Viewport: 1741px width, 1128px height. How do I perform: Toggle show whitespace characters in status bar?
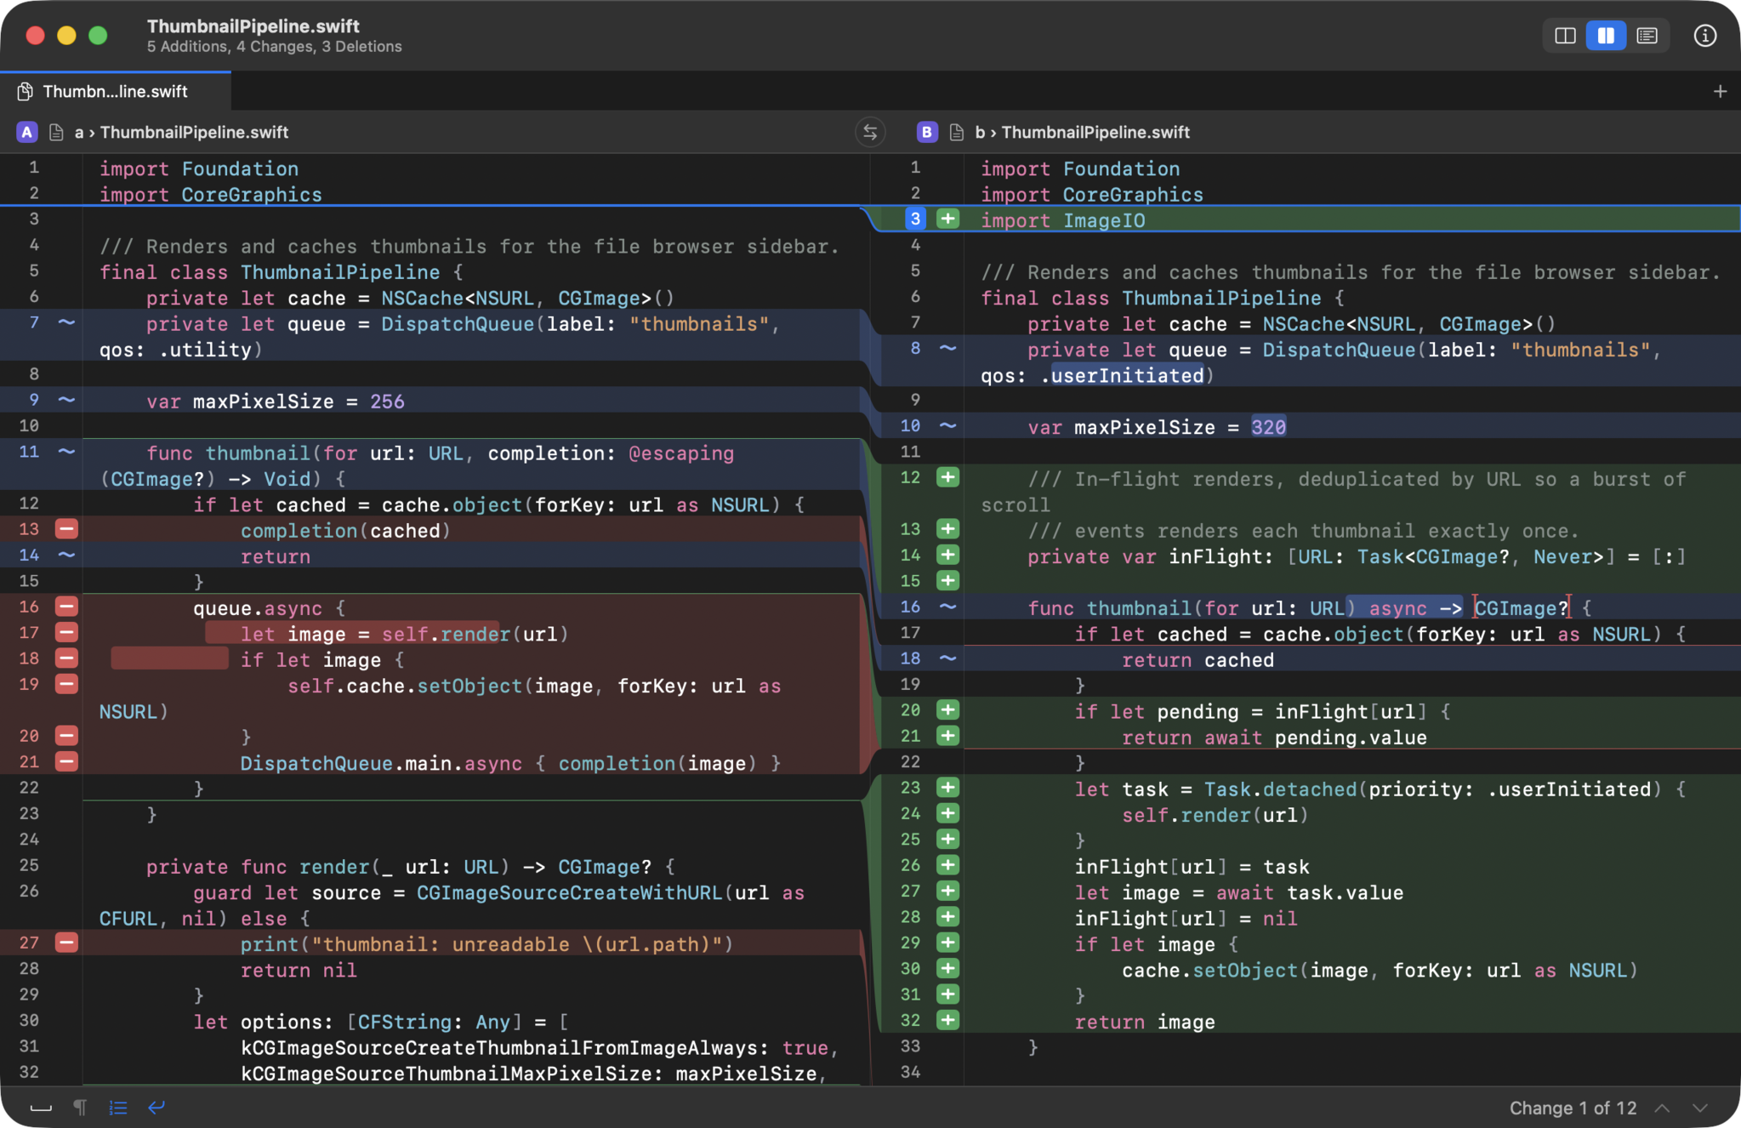(x=41, y=1108)
